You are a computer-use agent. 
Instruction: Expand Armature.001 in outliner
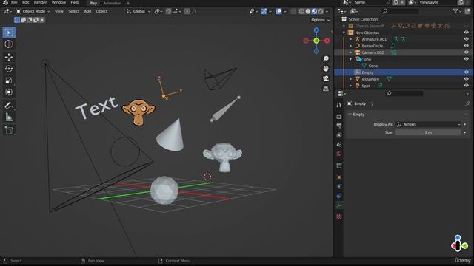(350, 39)
